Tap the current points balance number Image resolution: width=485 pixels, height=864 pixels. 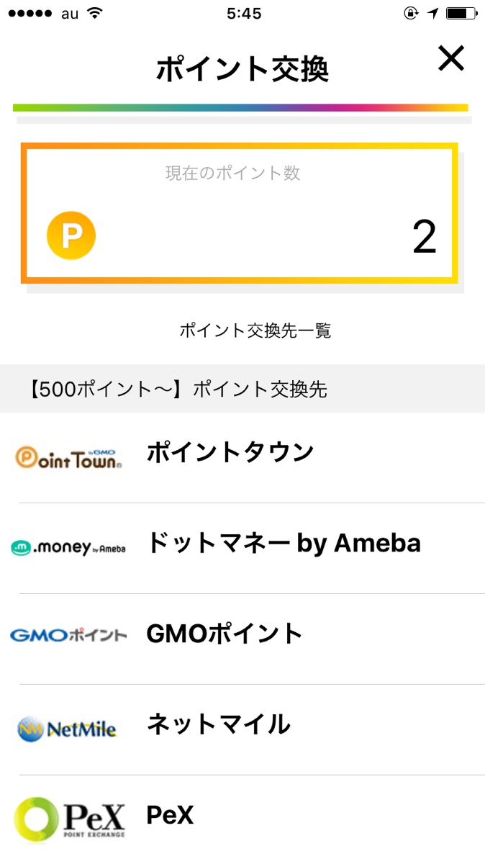point(424,237)
